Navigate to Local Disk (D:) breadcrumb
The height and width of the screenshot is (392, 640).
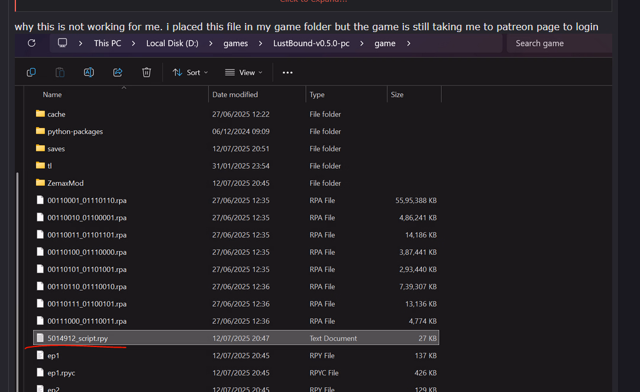coord(172,43)
